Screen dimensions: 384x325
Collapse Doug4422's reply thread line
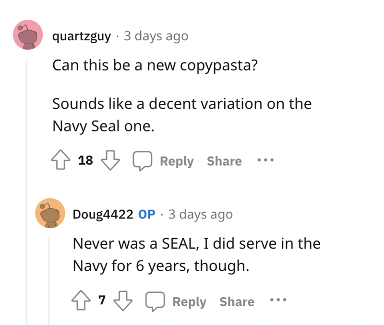point(48,278)
